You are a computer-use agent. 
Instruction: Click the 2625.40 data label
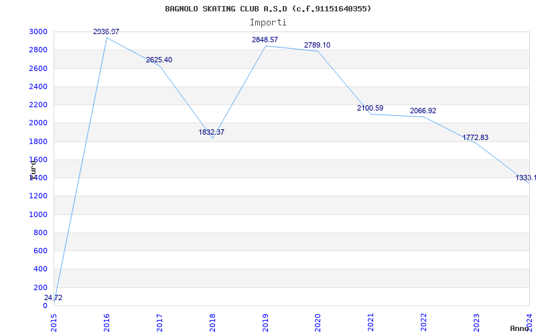(159, 60)
